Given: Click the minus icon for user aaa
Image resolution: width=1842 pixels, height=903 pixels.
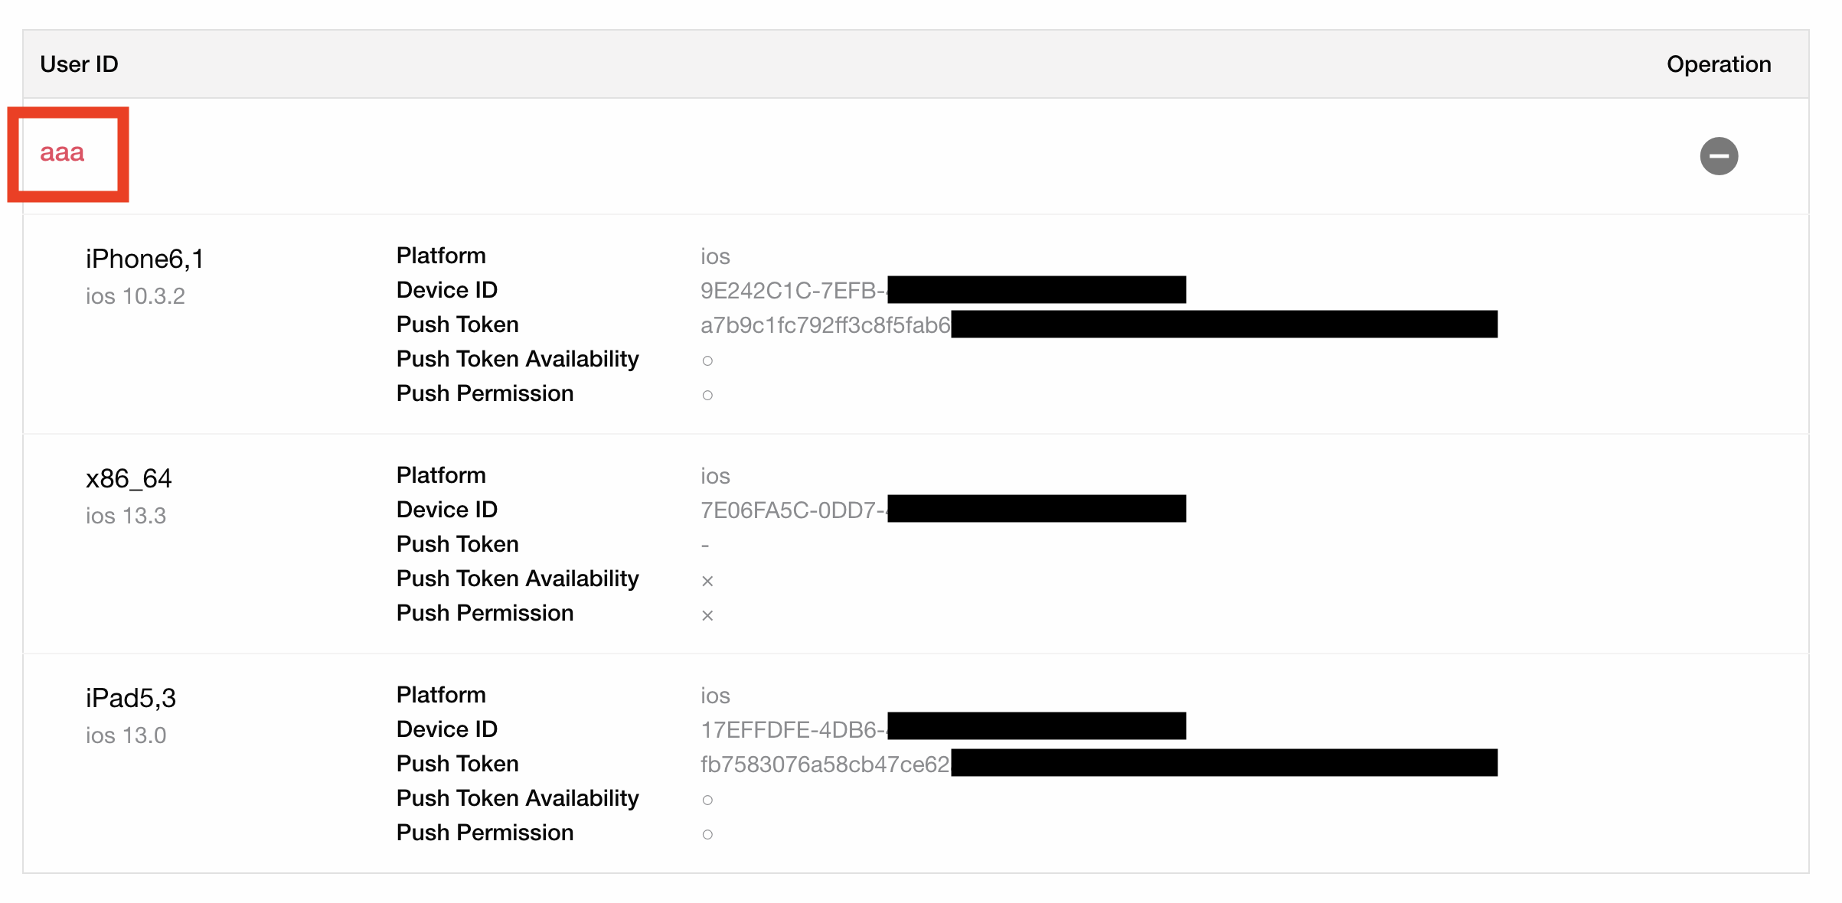Looking at the screenshot, I should 1719,156.
